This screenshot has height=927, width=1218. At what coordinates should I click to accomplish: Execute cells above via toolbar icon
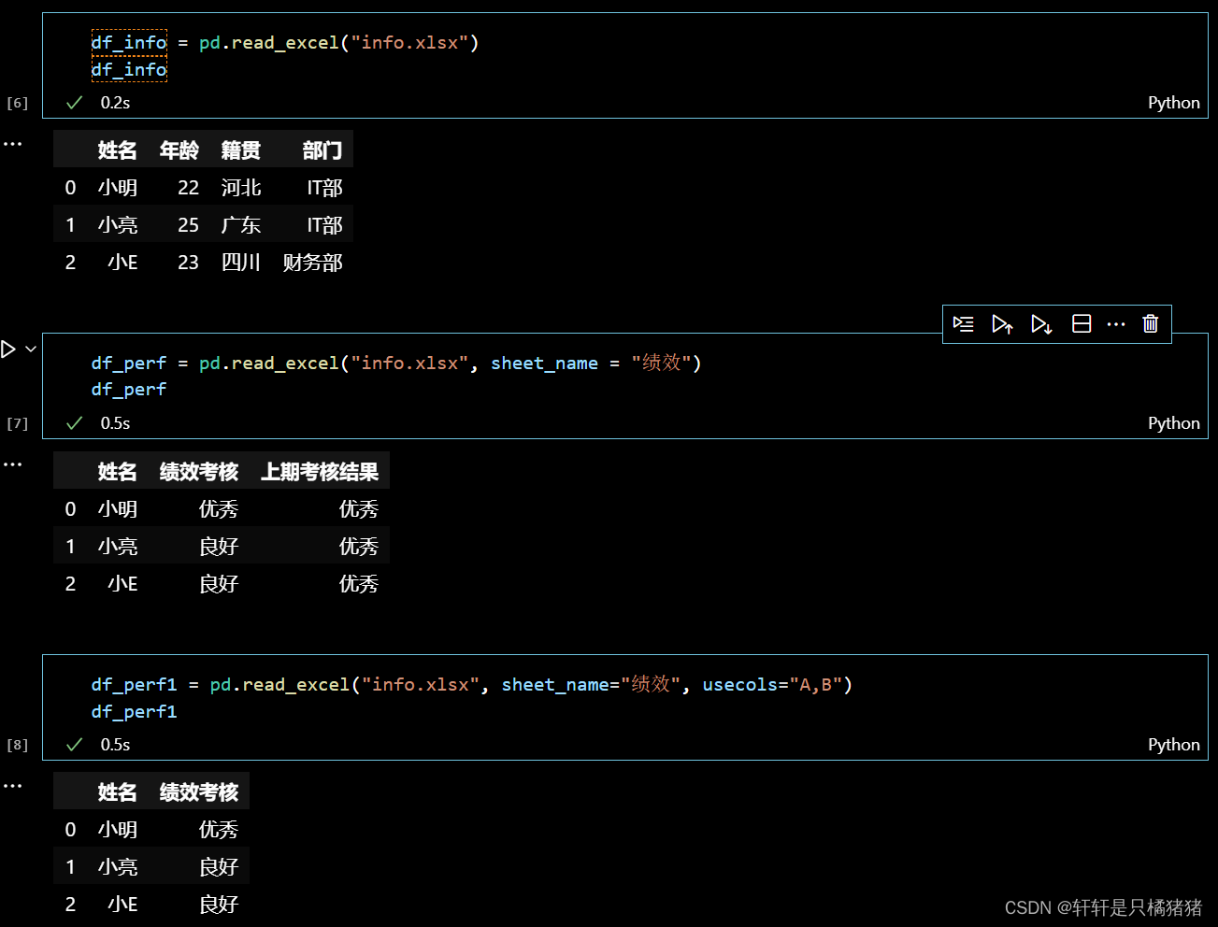click(1002, 324)
